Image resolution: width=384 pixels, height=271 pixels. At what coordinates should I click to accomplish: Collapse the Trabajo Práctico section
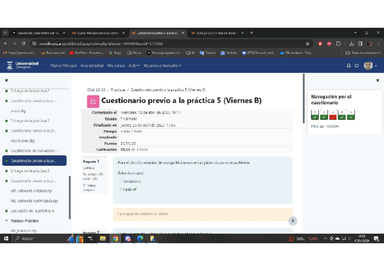(x=7, y=221)
